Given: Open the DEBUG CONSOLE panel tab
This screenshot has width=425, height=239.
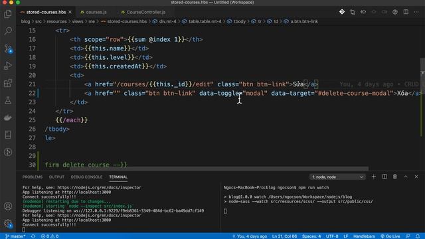Looking at the screenshot, I should 87,177.
